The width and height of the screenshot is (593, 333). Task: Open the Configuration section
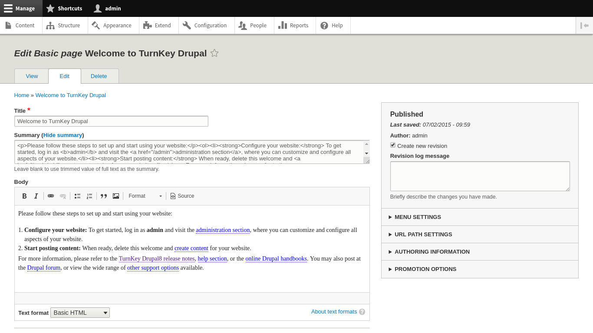click(x=207, y=25)
